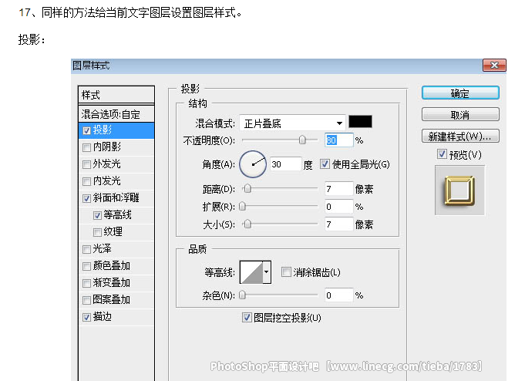Click the black shadow color swatch
Image resolution: width=525 pixels, height=381 pixels.
pyautogui.click(x=360, y=122)
